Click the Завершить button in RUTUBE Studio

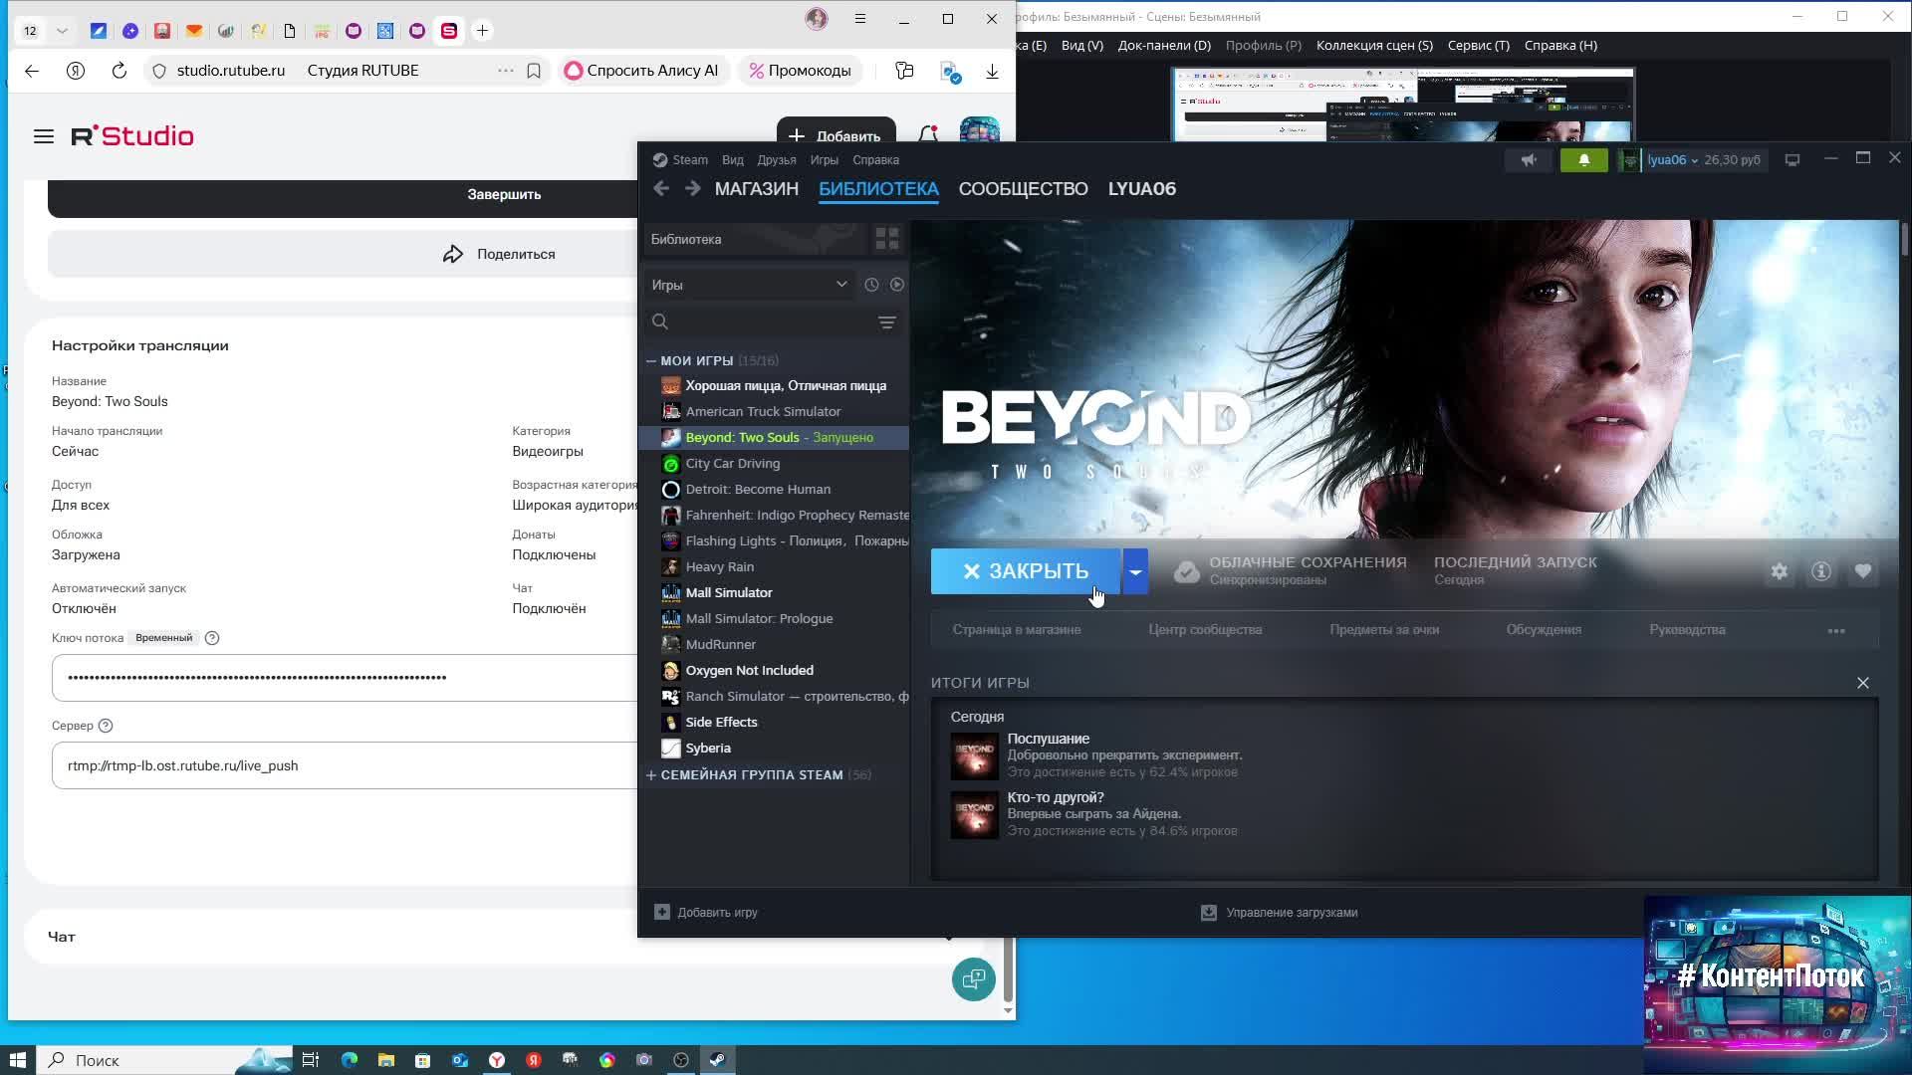coord(503,195)
